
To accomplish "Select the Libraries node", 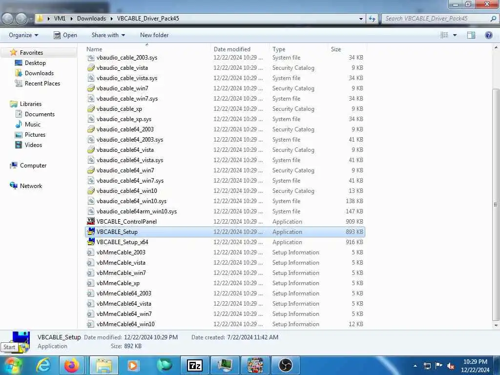I will 31,104.
